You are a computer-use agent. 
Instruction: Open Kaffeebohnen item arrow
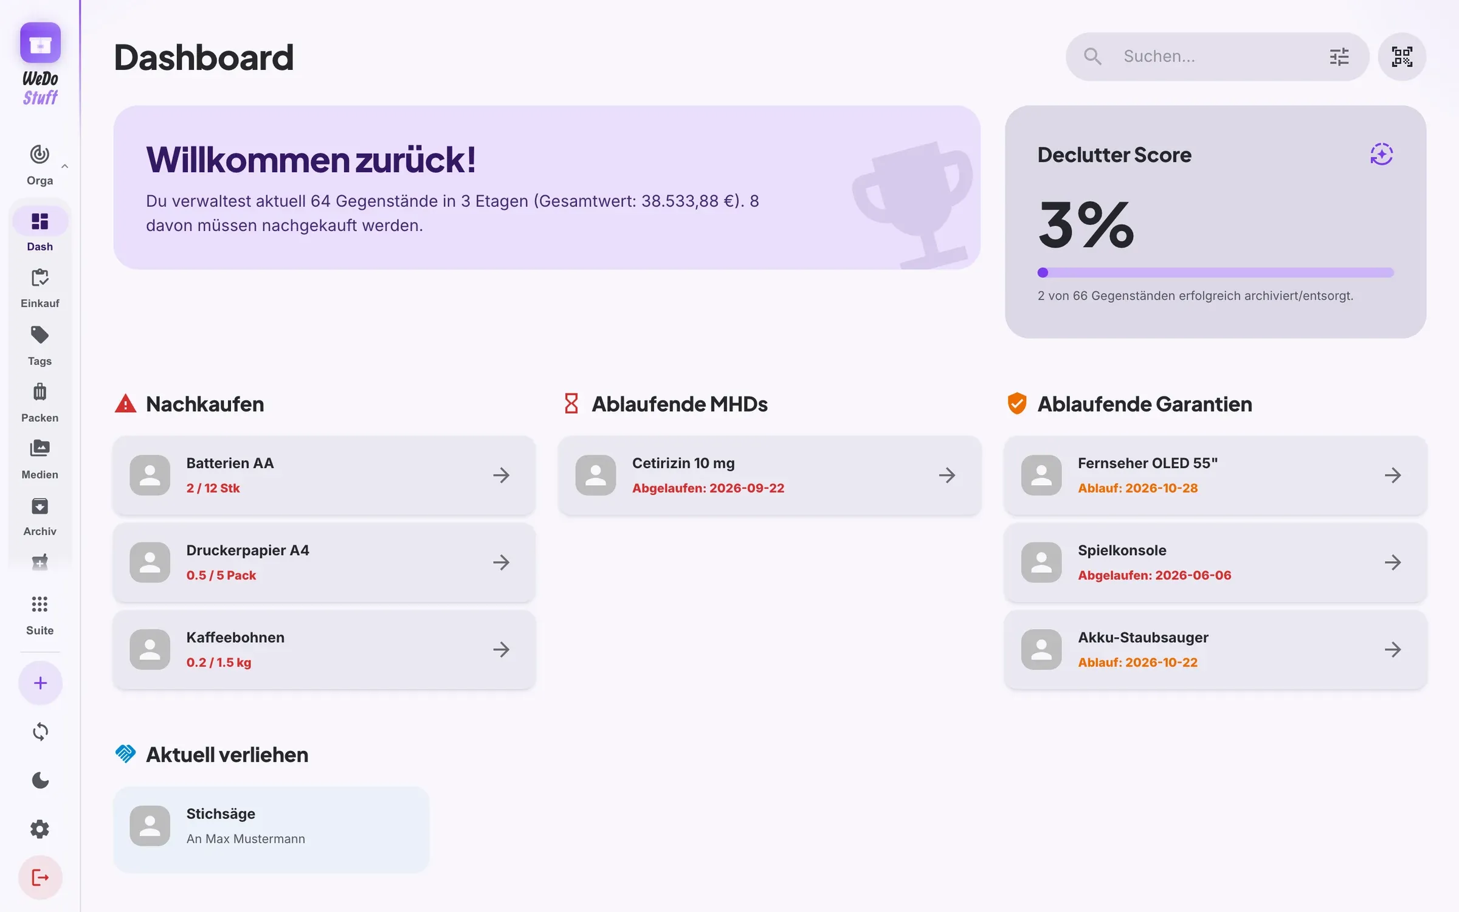coord(502,649)
